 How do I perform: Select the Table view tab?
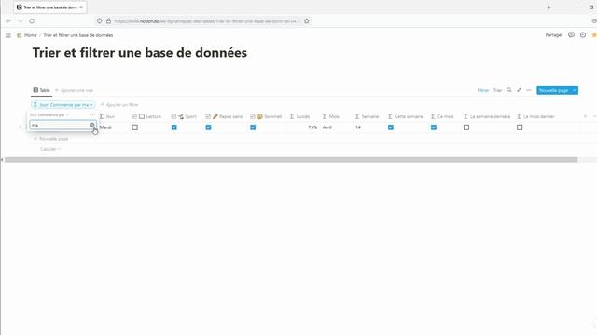(41, 90)
